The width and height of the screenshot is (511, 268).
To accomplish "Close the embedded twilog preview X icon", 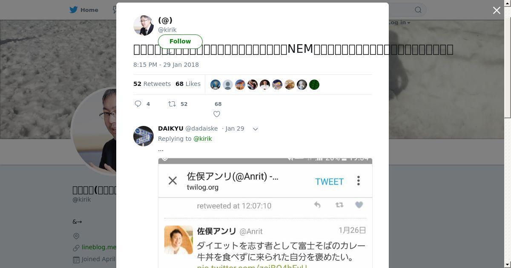I will click(172, 181).
